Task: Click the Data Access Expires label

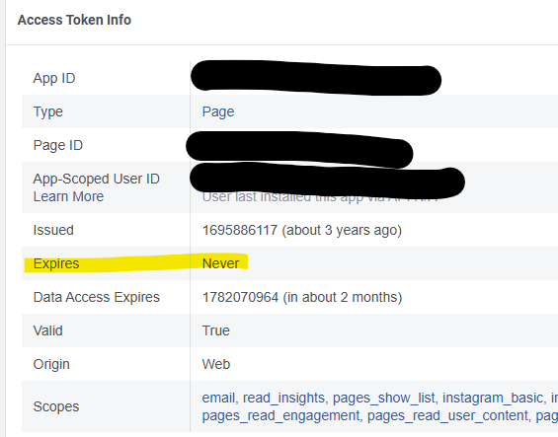Action: (97, 297)
